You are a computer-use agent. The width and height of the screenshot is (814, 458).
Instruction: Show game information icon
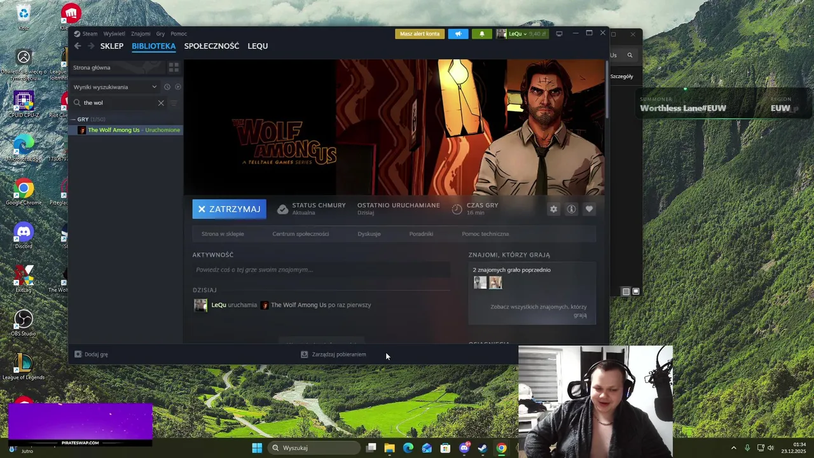[x=571, y=209]
